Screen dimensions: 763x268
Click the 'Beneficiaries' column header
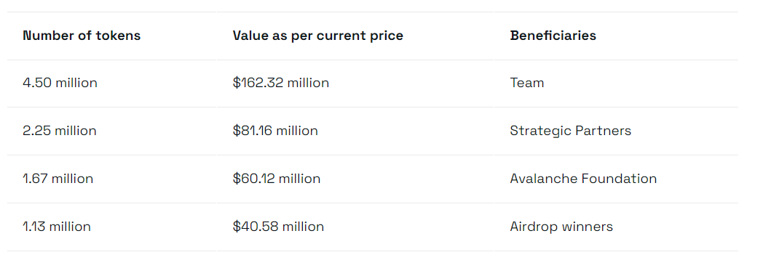point(553,36)
